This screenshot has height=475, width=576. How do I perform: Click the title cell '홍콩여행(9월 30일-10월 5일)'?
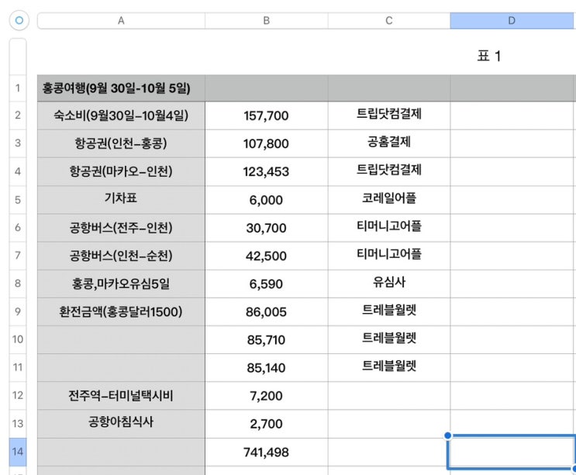coord(121,88)
